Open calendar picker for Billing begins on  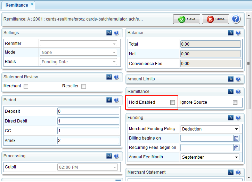[236, 138]
